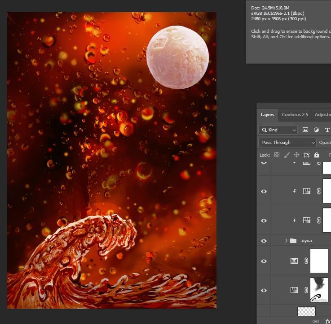331x324 pixels.
Task: Select the white layer mask thumbnail above the bottom layer
Action: pos(319,261)
